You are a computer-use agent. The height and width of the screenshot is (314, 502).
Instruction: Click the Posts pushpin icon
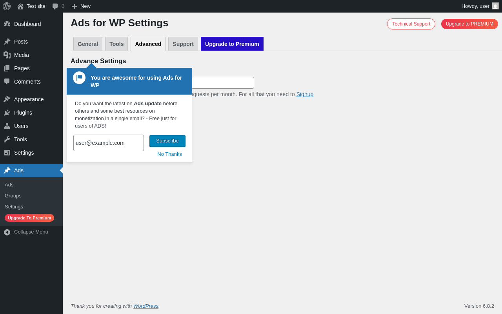[x=7, y=42]
